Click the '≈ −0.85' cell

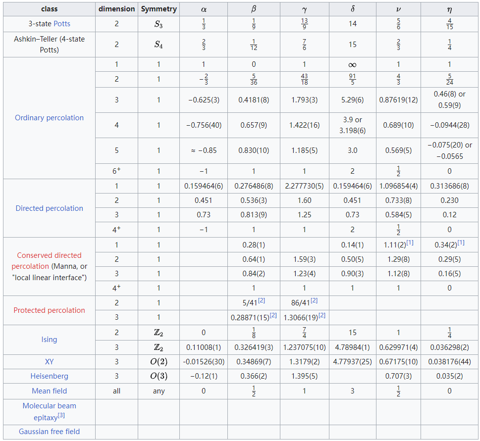pos(204,150)
